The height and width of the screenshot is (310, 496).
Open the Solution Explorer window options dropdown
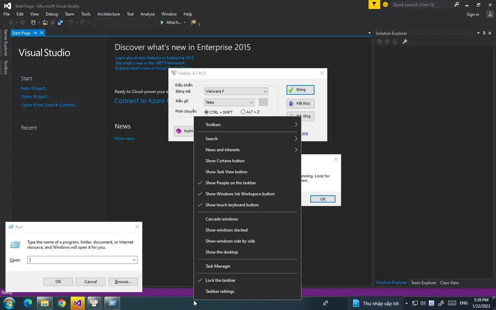point(478,33)
